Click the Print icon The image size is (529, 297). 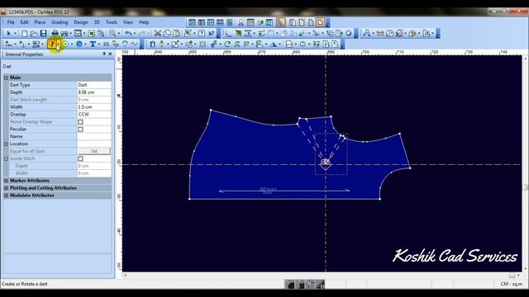[55, 33]
